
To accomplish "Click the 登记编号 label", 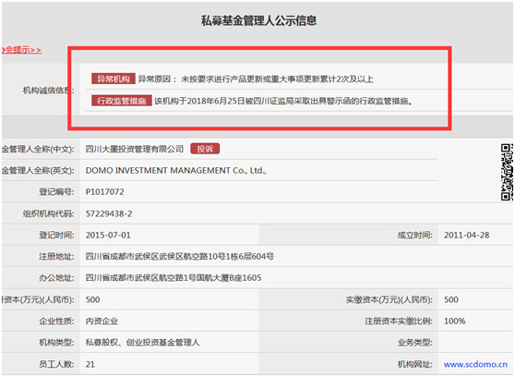I will click(56, 192).
